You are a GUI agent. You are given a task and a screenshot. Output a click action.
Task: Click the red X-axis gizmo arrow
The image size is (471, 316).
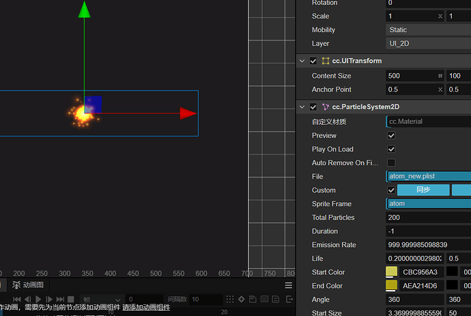[x=188, y=113]
